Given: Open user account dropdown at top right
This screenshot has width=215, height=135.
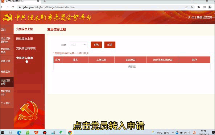Looking at the screenshot, I should 201,17.
